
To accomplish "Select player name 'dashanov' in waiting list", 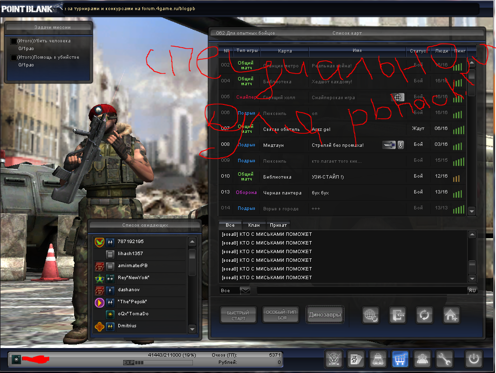I will 128,290.
